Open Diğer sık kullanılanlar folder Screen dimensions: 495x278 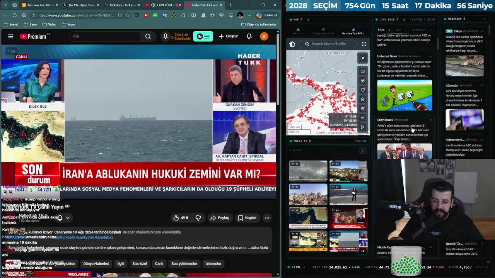[x=258, y=24]
